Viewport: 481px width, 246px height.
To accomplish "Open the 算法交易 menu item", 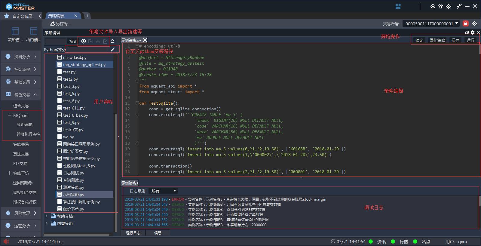I will [21, 154].
